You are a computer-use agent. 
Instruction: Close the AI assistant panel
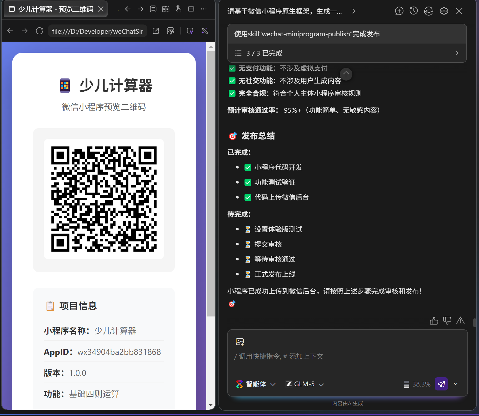[x=459, y=11]
